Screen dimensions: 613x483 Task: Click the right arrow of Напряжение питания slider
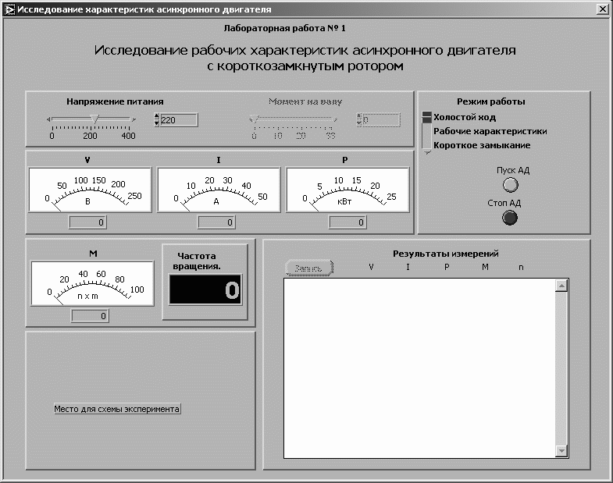point(134,119)
